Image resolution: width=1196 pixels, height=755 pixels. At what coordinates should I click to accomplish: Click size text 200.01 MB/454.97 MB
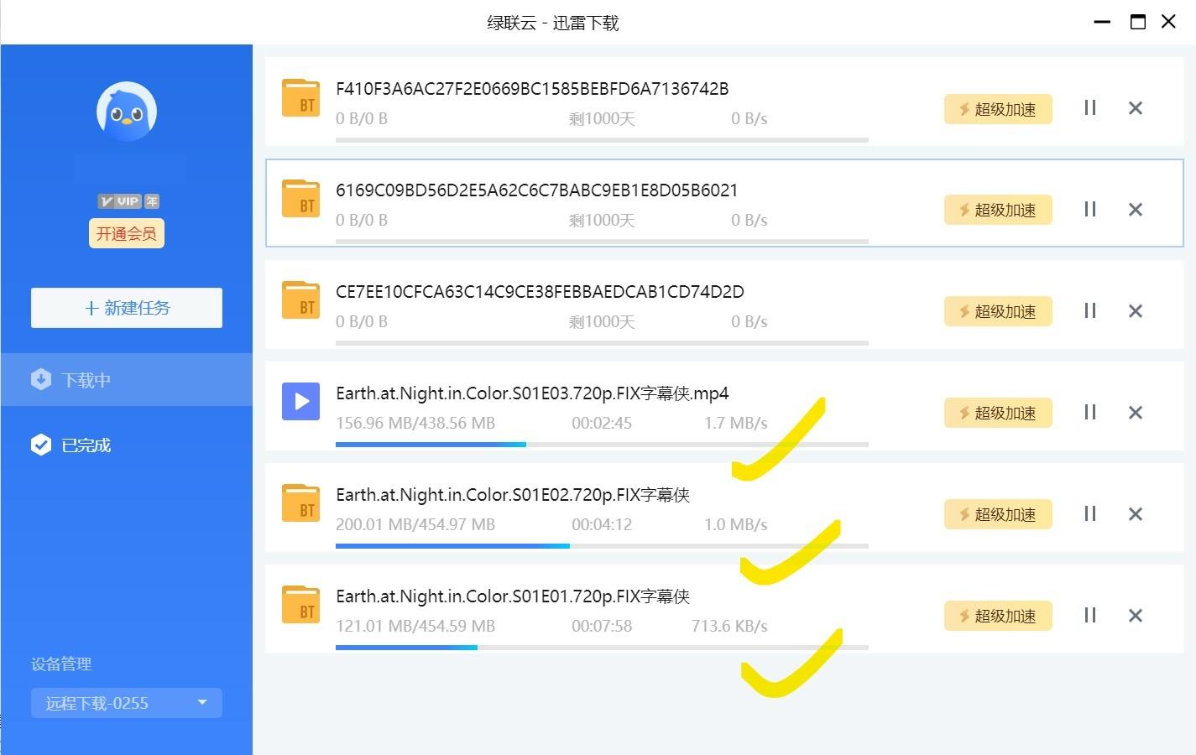pos(415,524)
